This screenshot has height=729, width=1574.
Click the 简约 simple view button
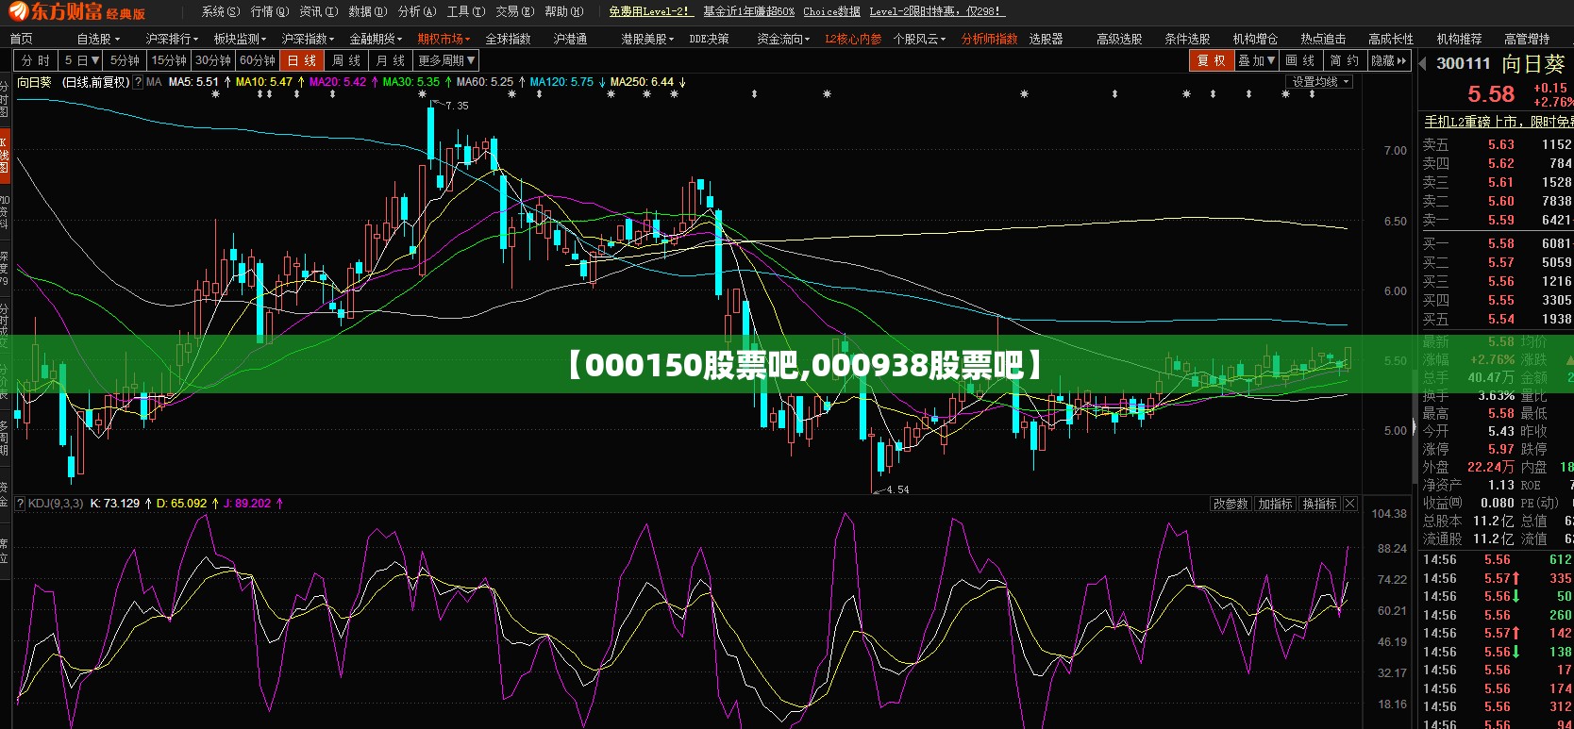(1345, 60)
